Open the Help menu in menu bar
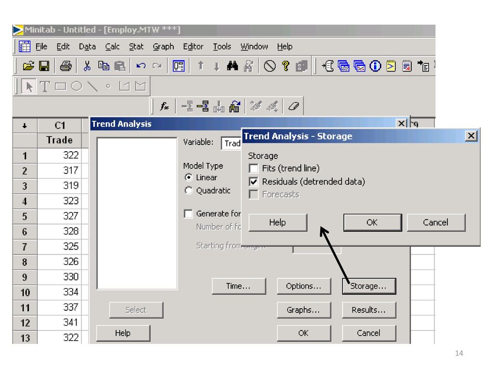This screenshot has width=493, height=370. pyautogui.click(x=285, y=47)
